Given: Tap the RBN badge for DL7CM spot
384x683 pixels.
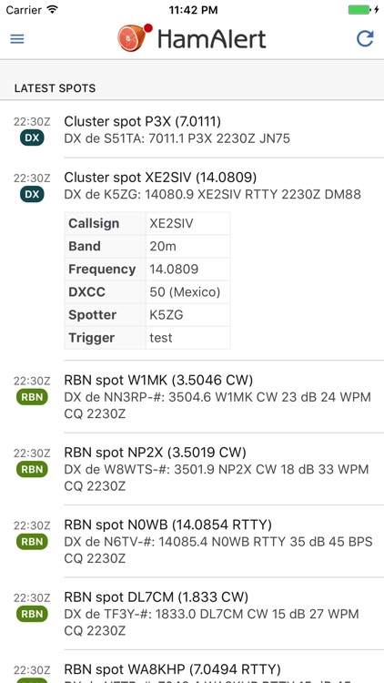Looking at the screenshot, I should [32, 614].
